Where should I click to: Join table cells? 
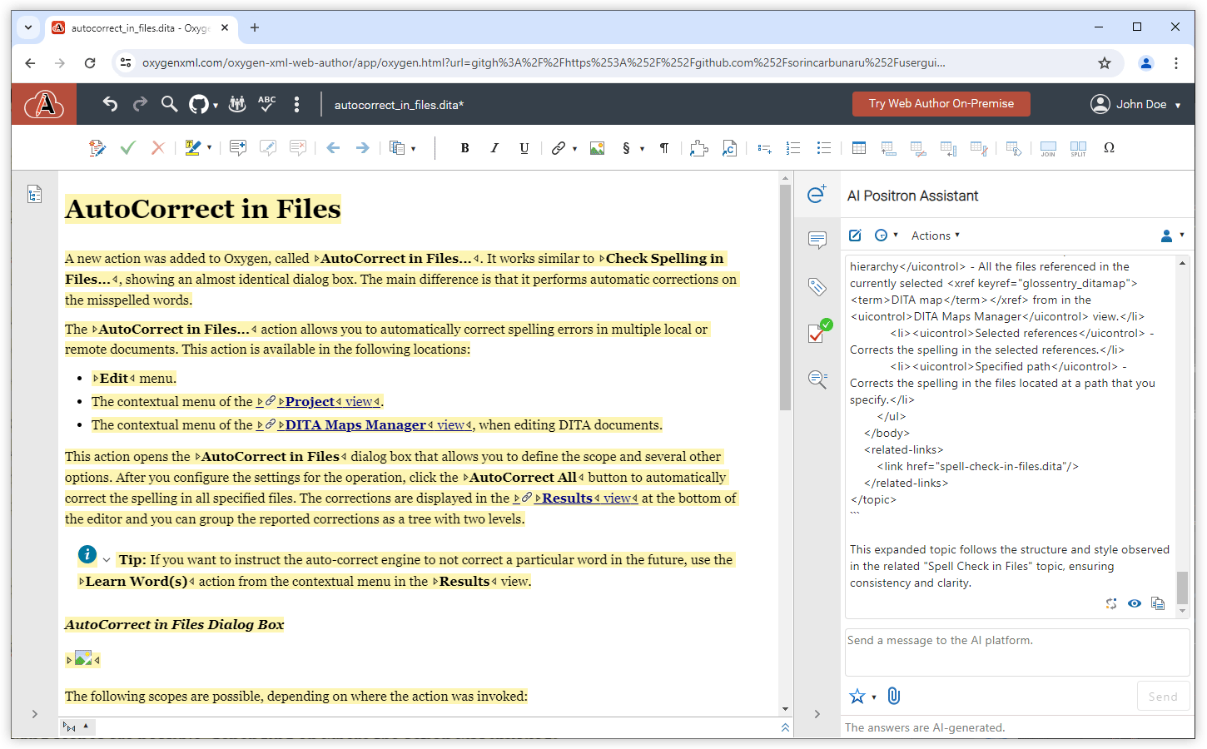tap(1048, 148)
